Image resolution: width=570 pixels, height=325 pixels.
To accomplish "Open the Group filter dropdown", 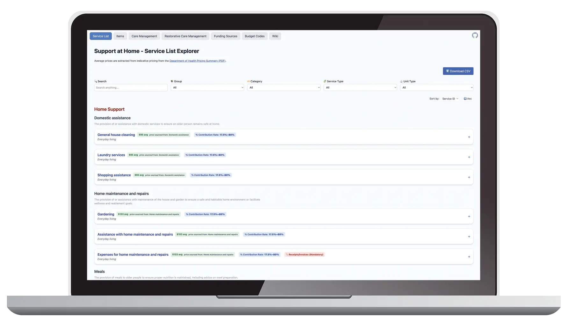I will point(207,88).
